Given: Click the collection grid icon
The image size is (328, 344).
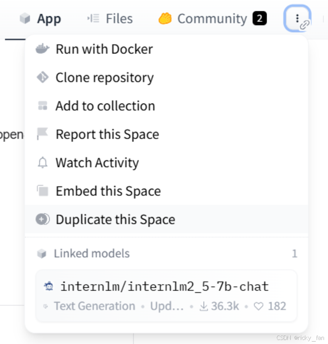Looking at the screenshot, I should click(x=43, y=105).
